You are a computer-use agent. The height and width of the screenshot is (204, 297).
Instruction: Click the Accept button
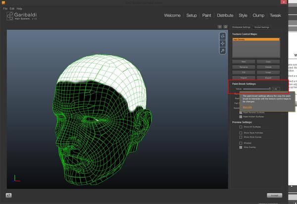(274, 195)
